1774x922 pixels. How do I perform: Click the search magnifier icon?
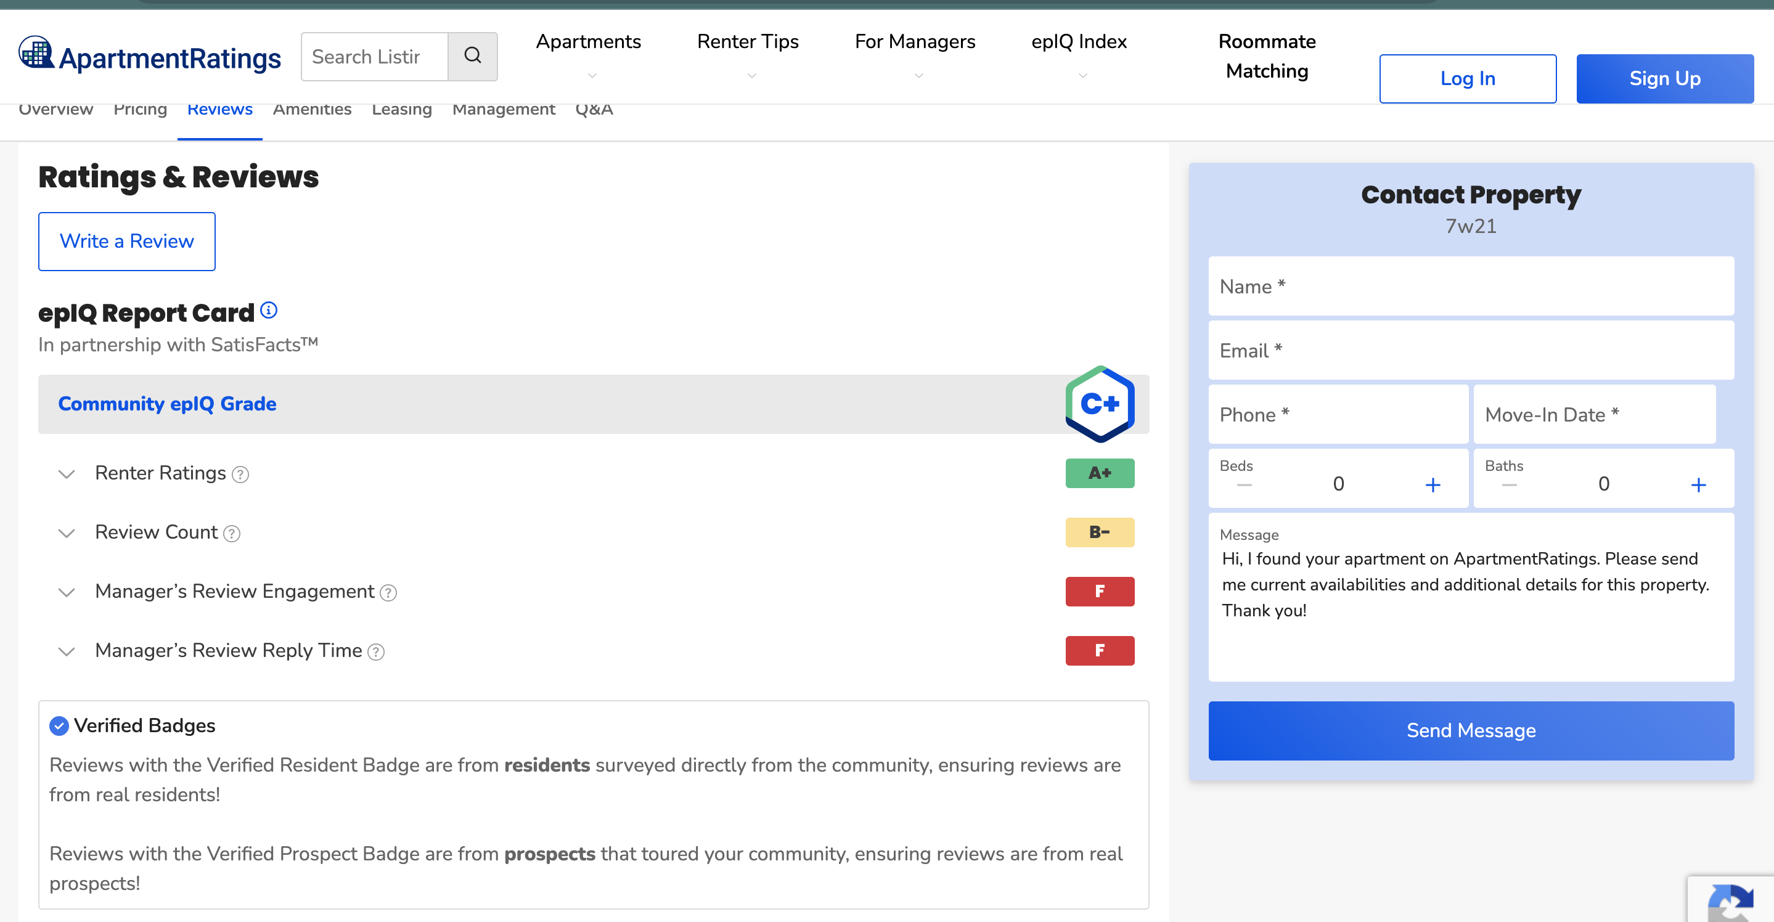point(472,55)
